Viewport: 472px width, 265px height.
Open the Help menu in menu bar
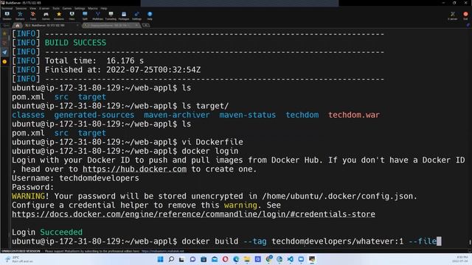[104, 8]
